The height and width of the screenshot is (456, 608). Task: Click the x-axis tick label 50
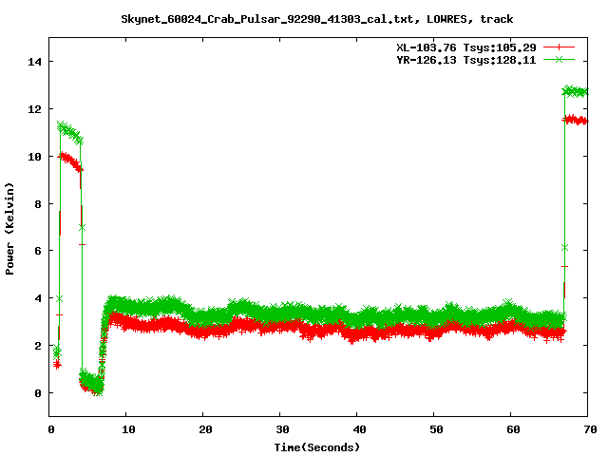coord(436,429)
